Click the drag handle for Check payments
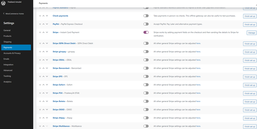This screenshot has width=257, height=129. click(40, 16)
